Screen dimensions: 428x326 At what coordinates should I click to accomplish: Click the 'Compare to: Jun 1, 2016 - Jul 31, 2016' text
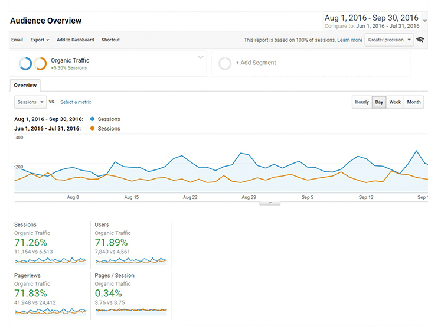372,26
